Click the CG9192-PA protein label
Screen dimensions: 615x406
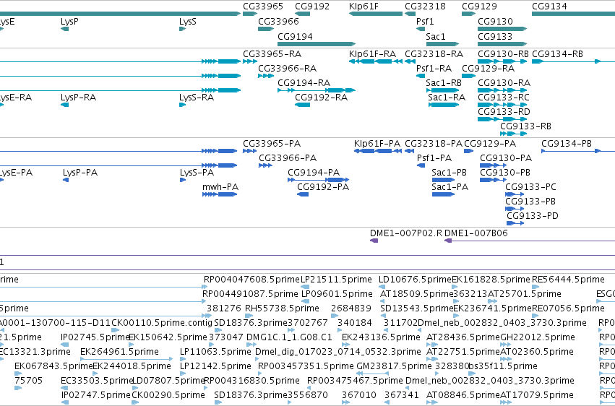pyautogui.click(x=323, y=187)
